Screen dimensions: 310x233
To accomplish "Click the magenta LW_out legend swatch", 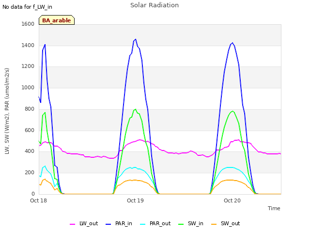I will pos(72,224).
